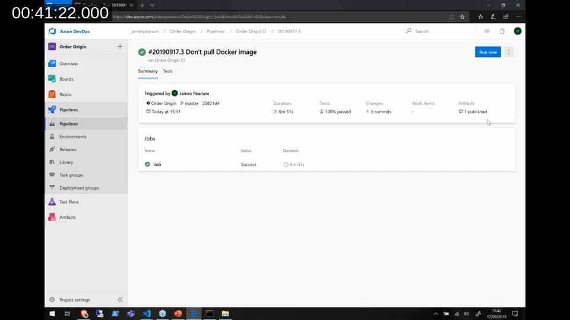Viewport: 570px width, 320px height.
Task: Switch to the Tests tab
Action: point(167,71)
